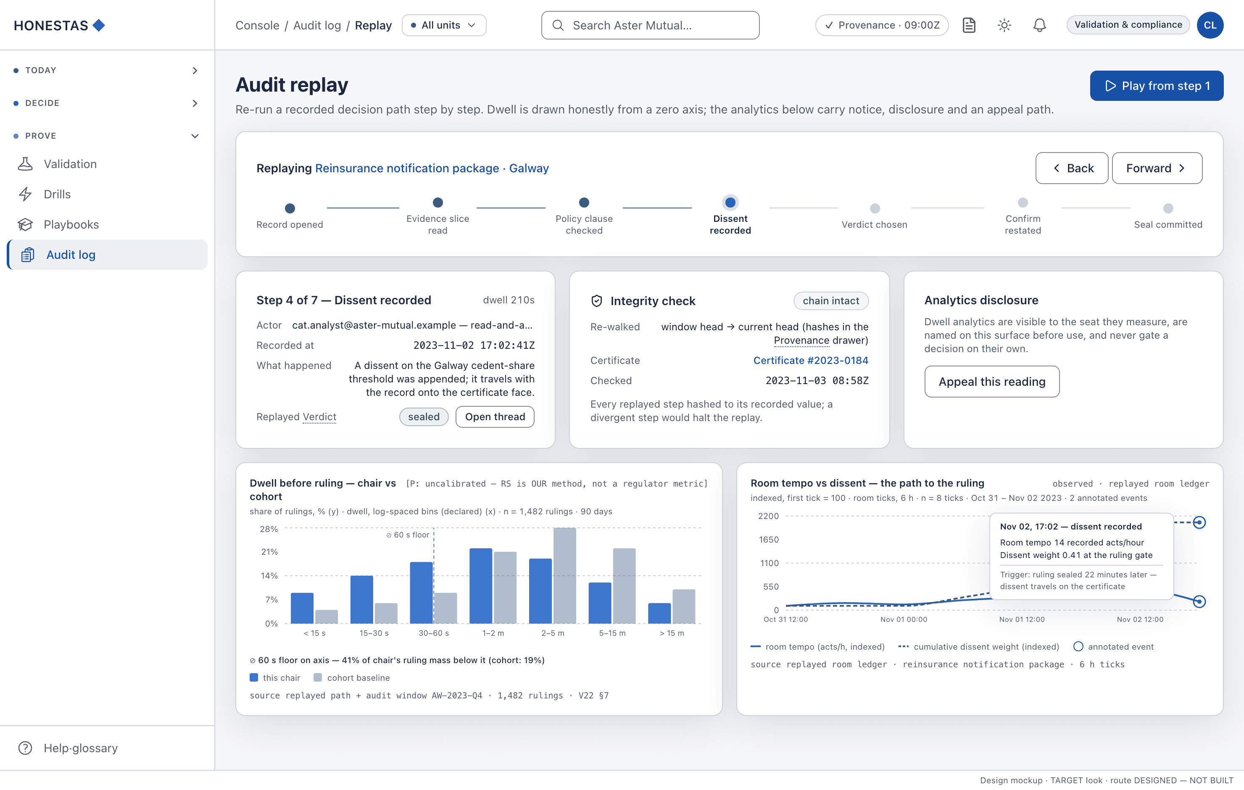
Task: Click the HONESTAS diamond logo icon
Action: [99, 25]
